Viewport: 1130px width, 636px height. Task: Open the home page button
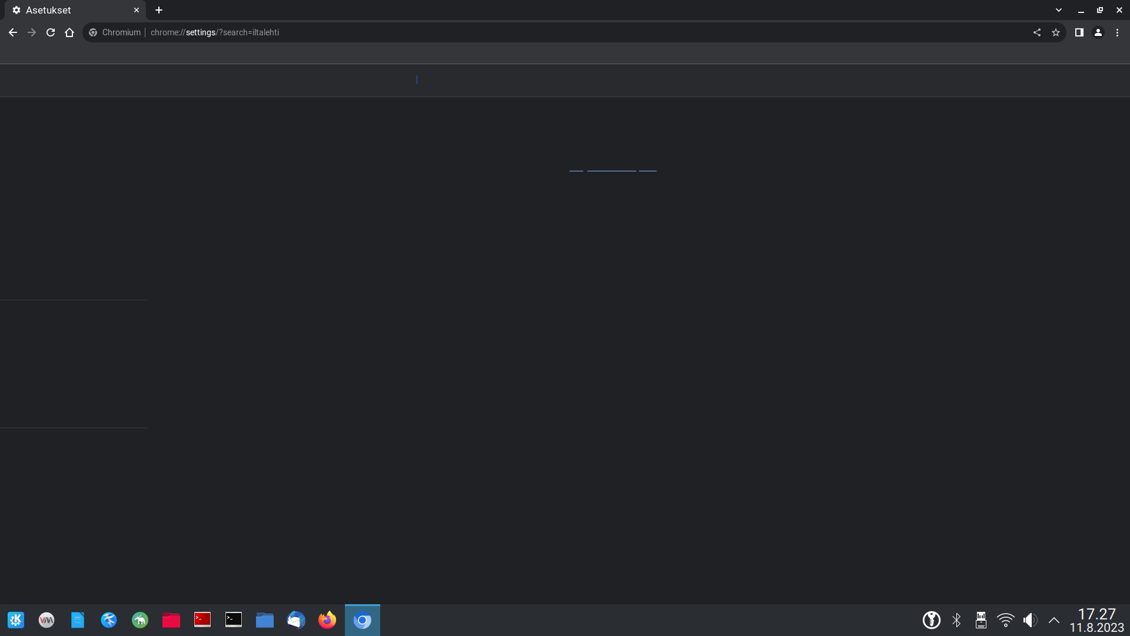[69, 32]
